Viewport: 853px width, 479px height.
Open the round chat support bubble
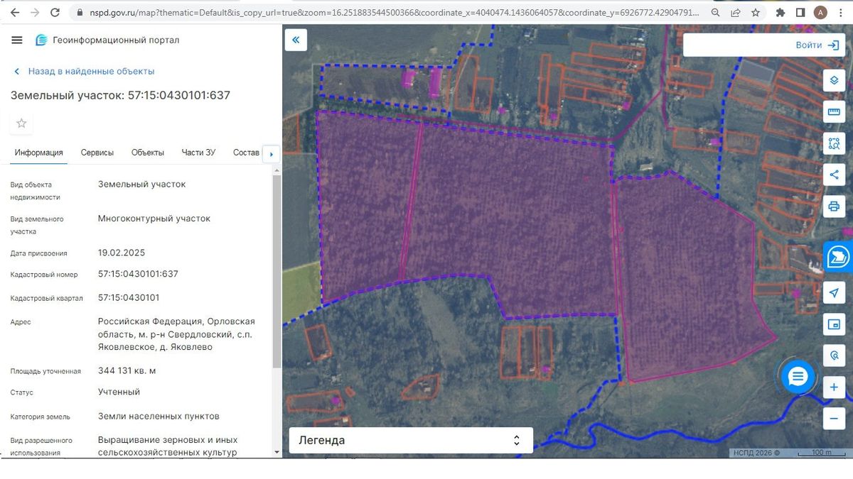[798, 377]
